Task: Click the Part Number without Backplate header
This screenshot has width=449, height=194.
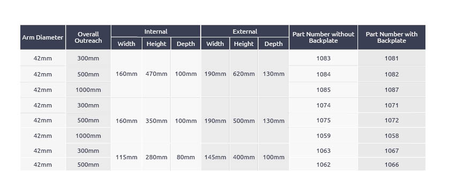Action: tap(323, 37)
